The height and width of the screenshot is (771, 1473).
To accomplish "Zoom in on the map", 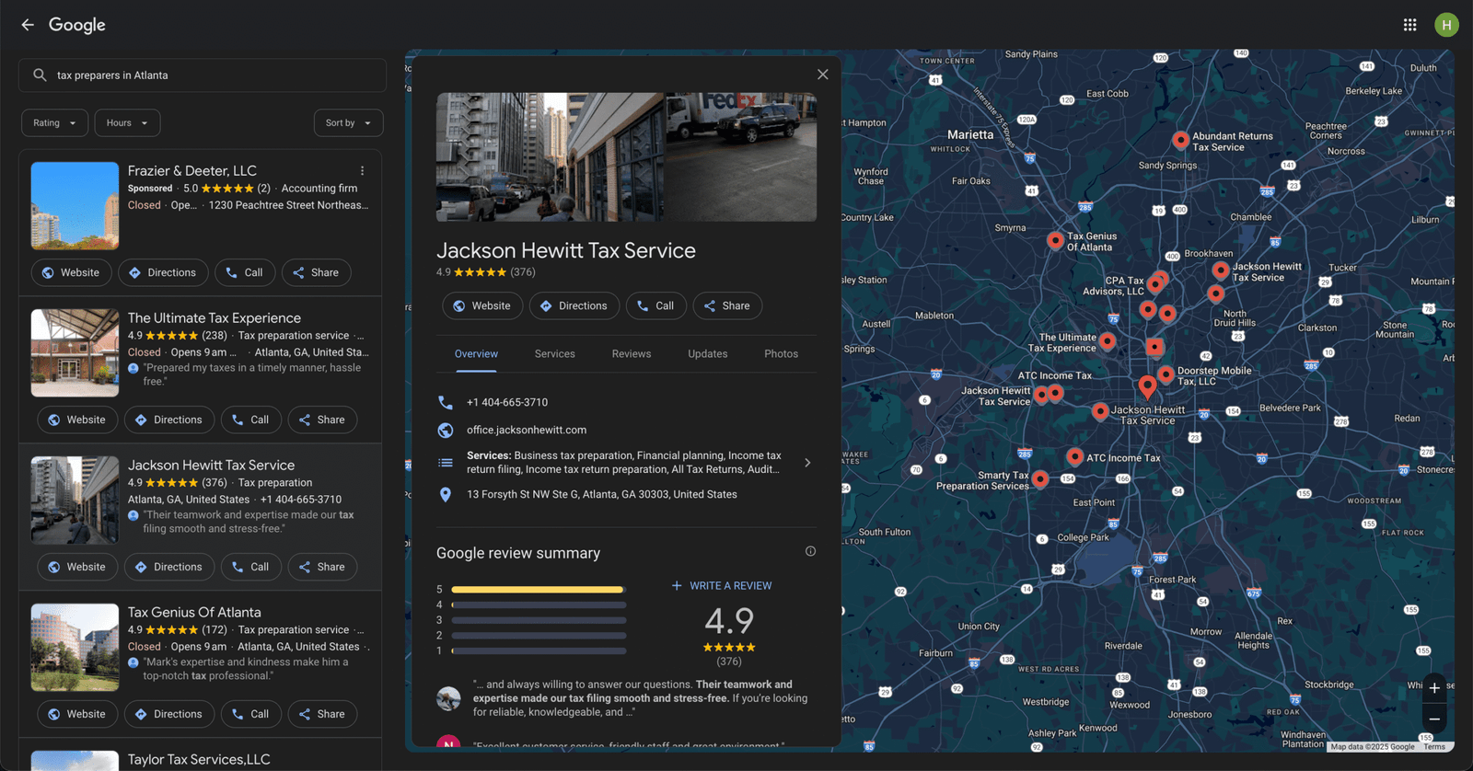I will click(1434, 688).
